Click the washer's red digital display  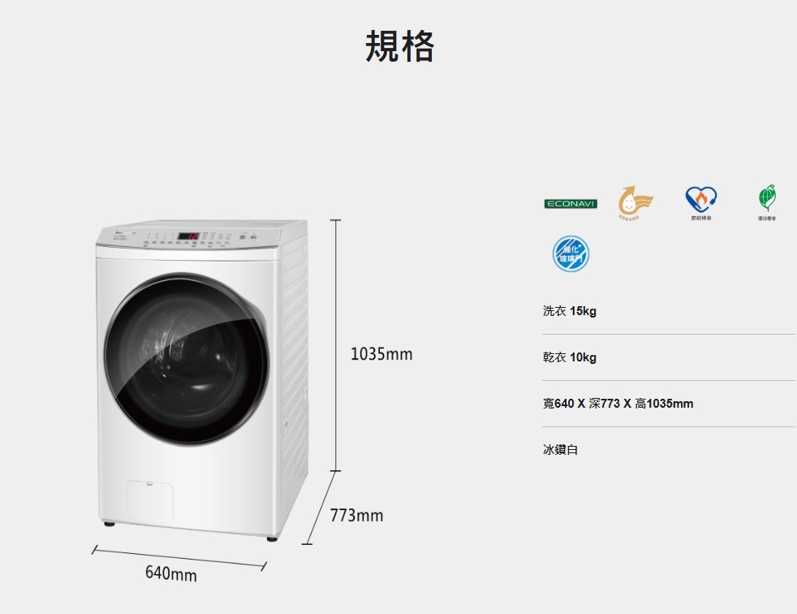[188, 236]
